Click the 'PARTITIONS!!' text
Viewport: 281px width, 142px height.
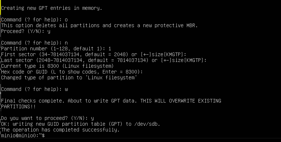tap(18, 106)
